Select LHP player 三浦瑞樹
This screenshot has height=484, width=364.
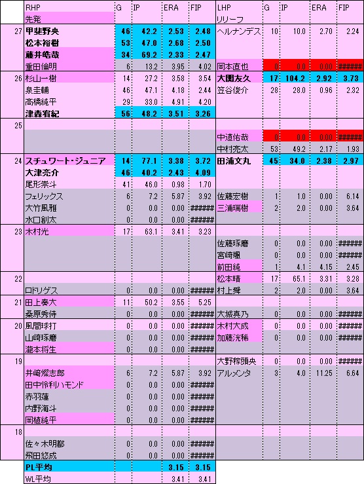(239, 208)
